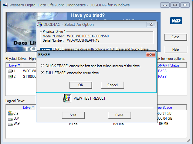Click the Data Lifeguard tools banner image
Image resolution: width=193 pixels, height=144 pixels.
(x=21, y=32)
